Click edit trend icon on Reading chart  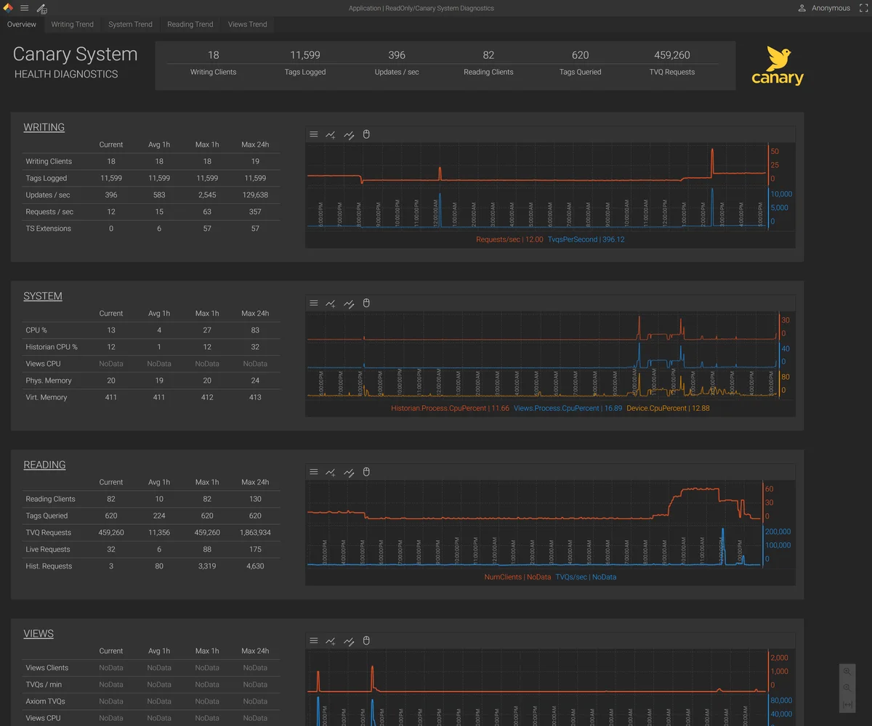(349, 472)
